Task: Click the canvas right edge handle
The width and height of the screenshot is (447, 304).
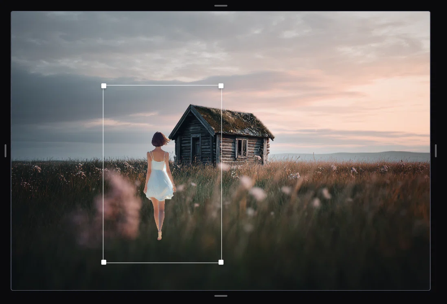Action: tap(436, 150)
